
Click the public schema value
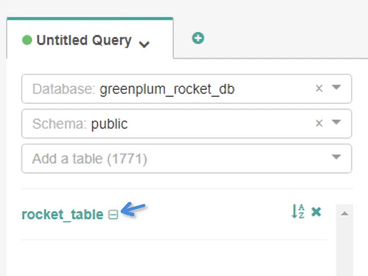click(x=109, y=124)
